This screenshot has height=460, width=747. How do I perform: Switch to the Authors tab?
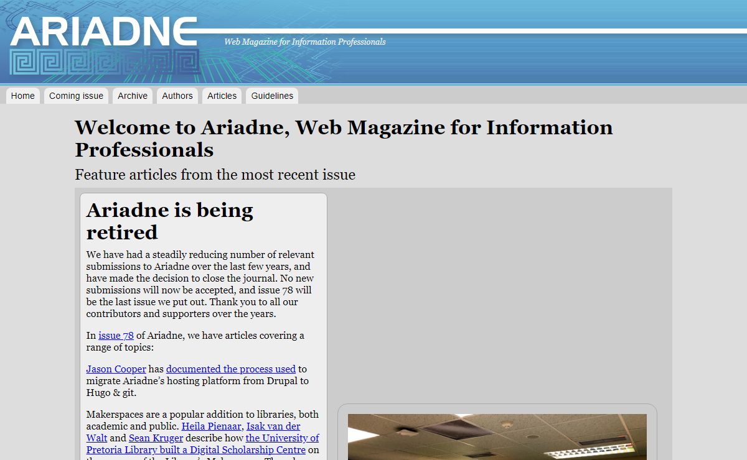click(x=177, y=96)
